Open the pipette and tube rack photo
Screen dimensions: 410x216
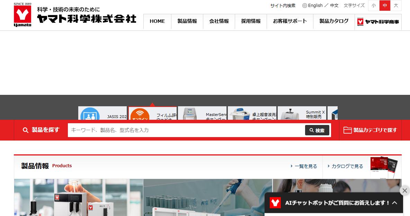click(208, 197)
